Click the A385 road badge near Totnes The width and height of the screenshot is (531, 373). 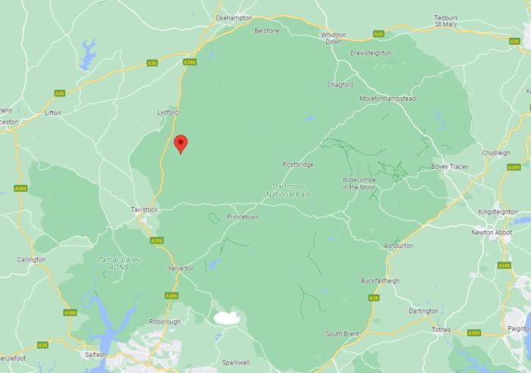click(474, 333)
